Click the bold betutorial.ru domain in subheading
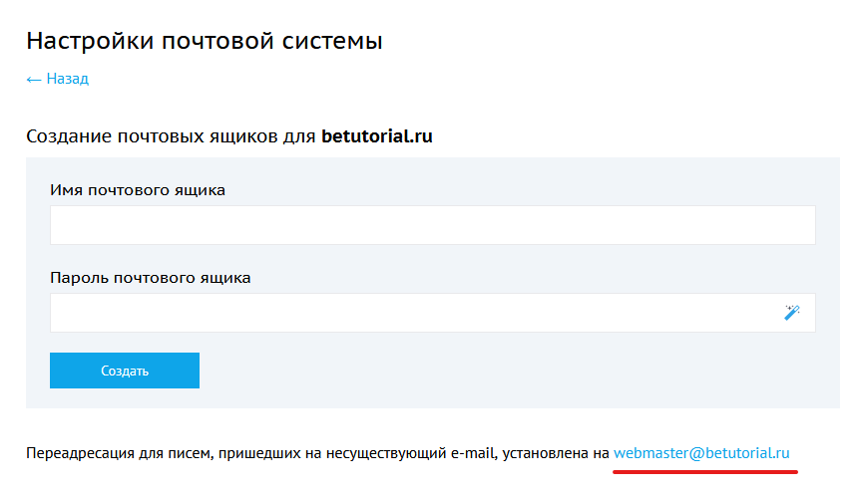Image resolution: width=867 pixels, height=497 pixels. [x=377, y=136]
